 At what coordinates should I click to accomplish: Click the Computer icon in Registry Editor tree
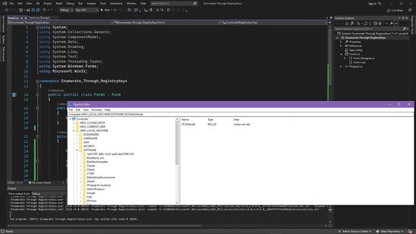click(x=73, y=119)
